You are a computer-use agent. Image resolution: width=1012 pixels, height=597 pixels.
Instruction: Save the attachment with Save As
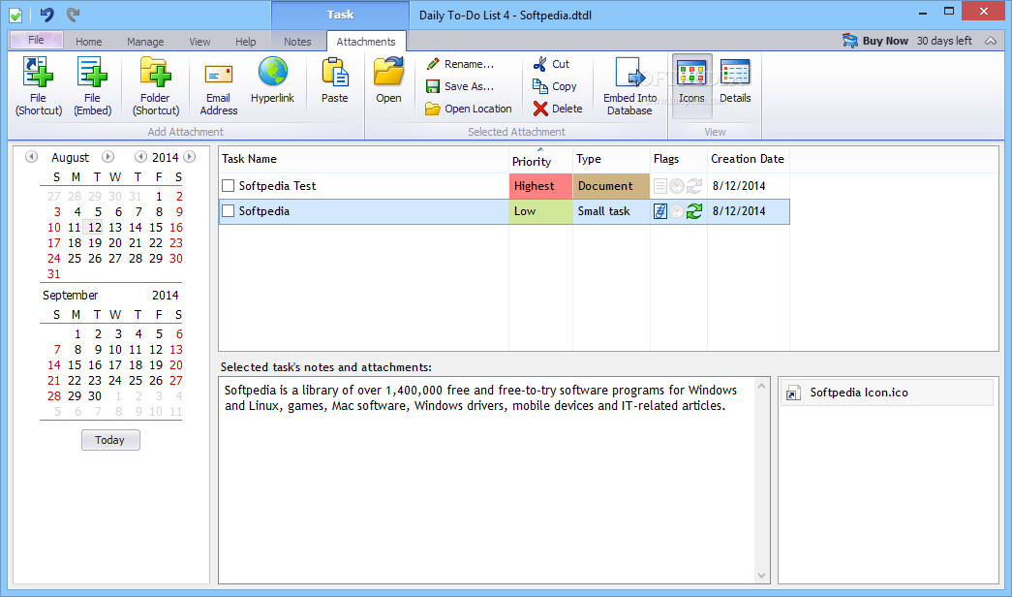460,86
